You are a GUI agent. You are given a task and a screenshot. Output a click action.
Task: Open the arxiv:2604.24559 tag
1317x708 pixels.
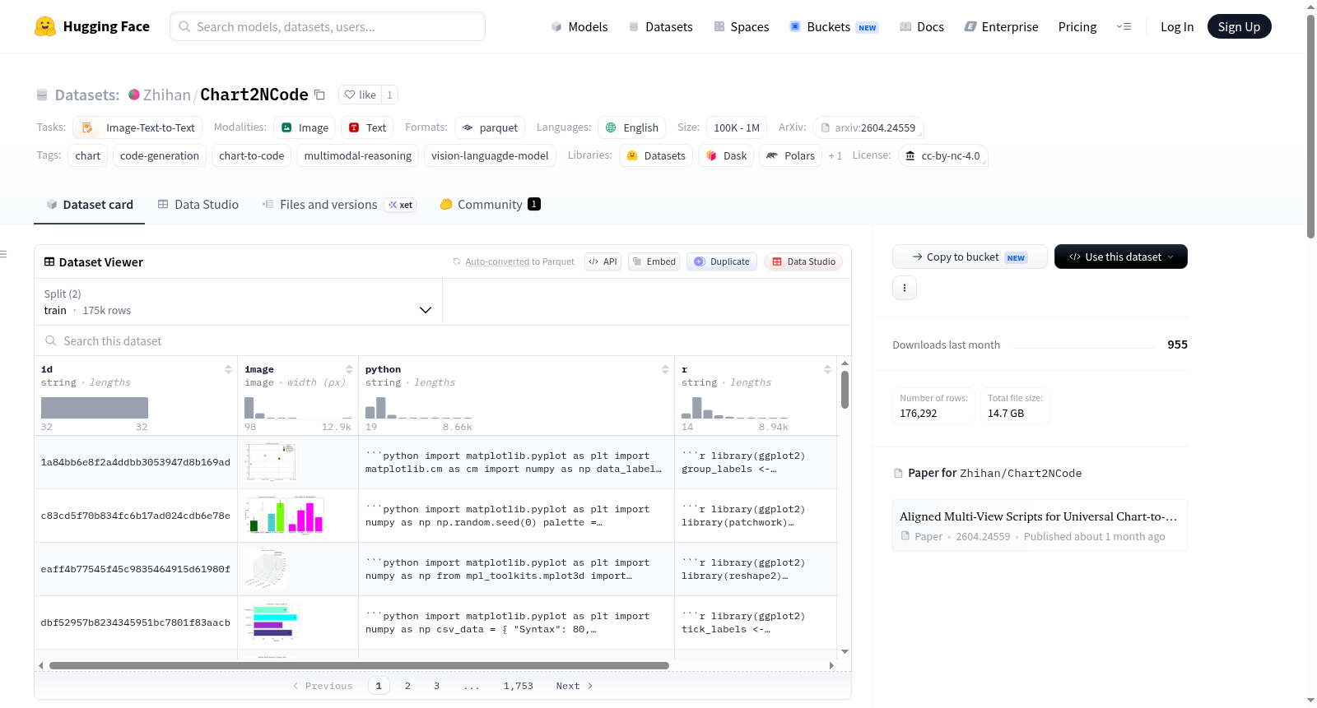pyautogui.click(x=868, y=127)
